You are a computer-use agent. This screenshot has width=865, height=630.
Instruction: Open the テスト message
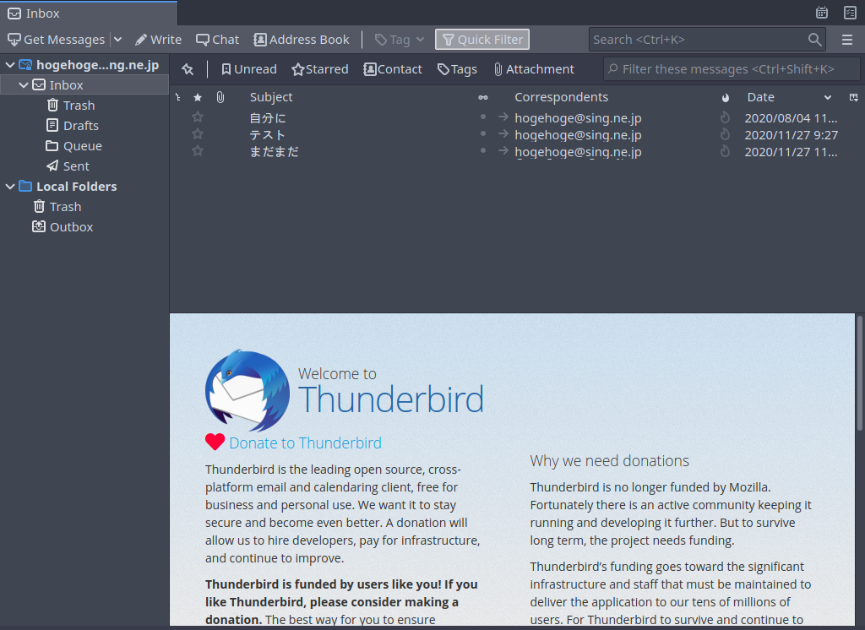[x=267, y=135]
